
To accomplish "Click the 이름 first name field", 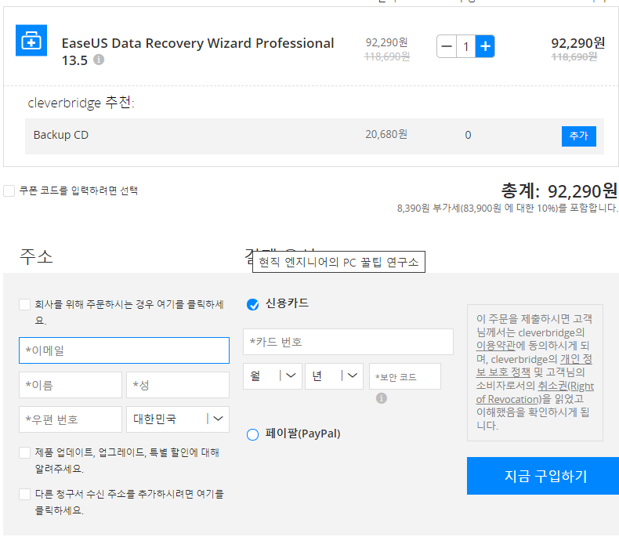I will pyautogui.click(x=71, y=385).
